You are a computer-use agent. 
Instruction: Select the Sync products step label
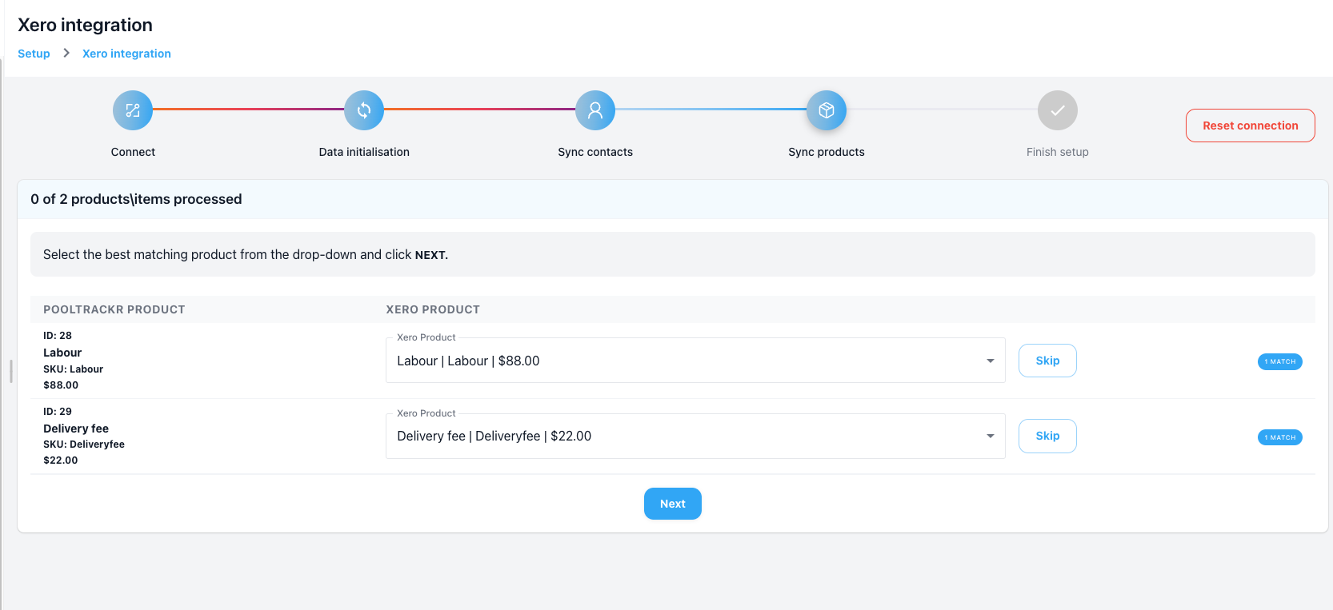(x=827, y=152)
